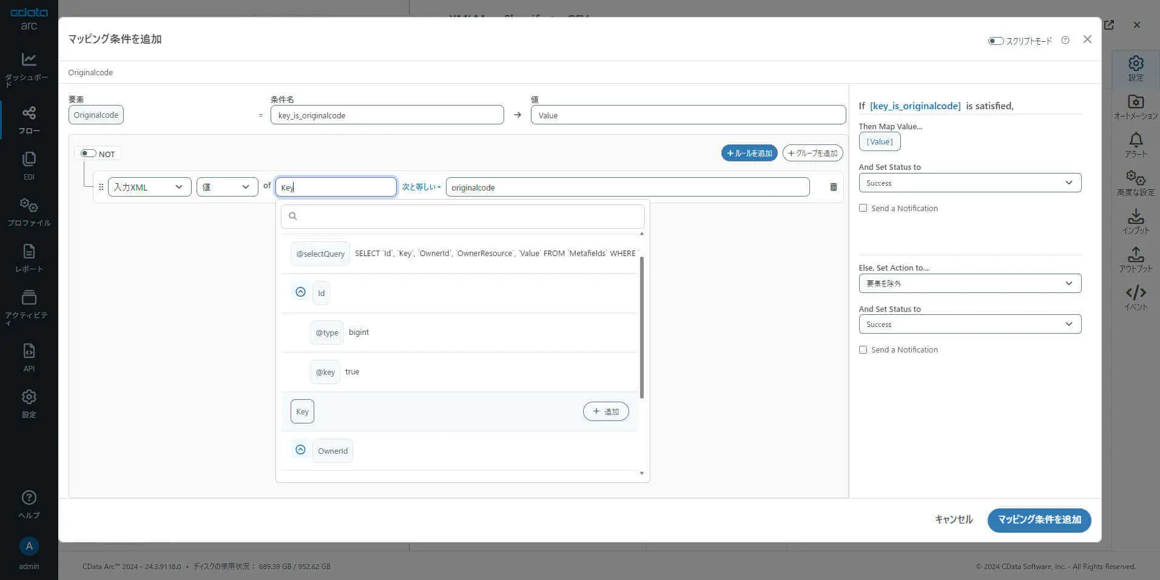Open the Profile gears icon in the sidebar

[29, 205]
